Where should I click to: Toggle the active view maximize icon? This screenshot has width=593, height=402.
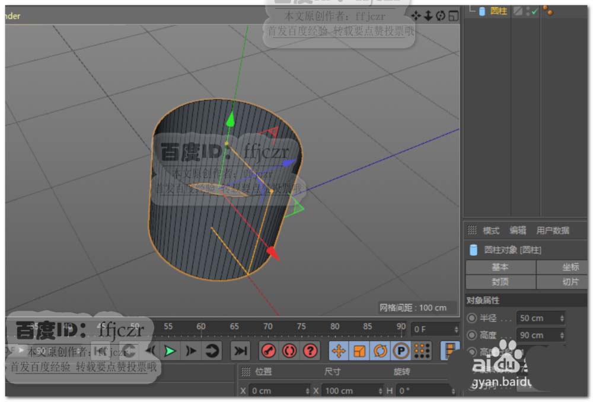click(x=454, y=15)
